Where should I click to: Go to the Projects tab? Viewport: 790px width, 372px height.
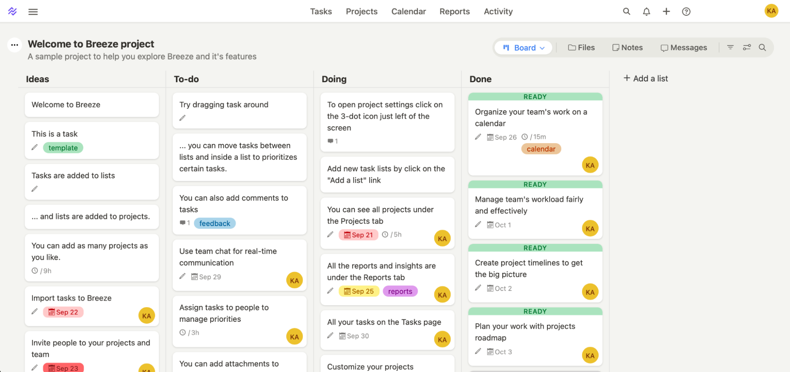click(362, 11)
